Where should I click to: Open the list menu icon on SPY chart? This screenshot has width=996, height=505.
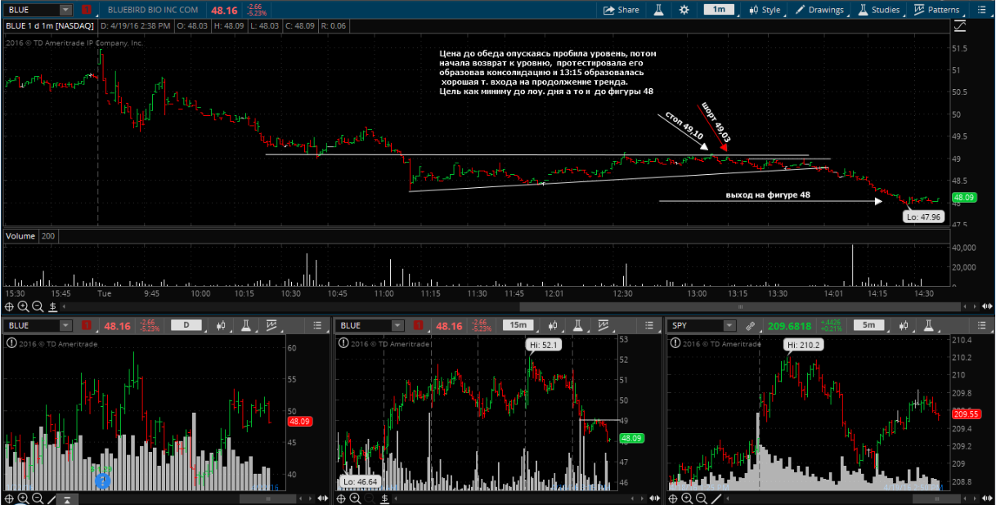click(980, 325)
